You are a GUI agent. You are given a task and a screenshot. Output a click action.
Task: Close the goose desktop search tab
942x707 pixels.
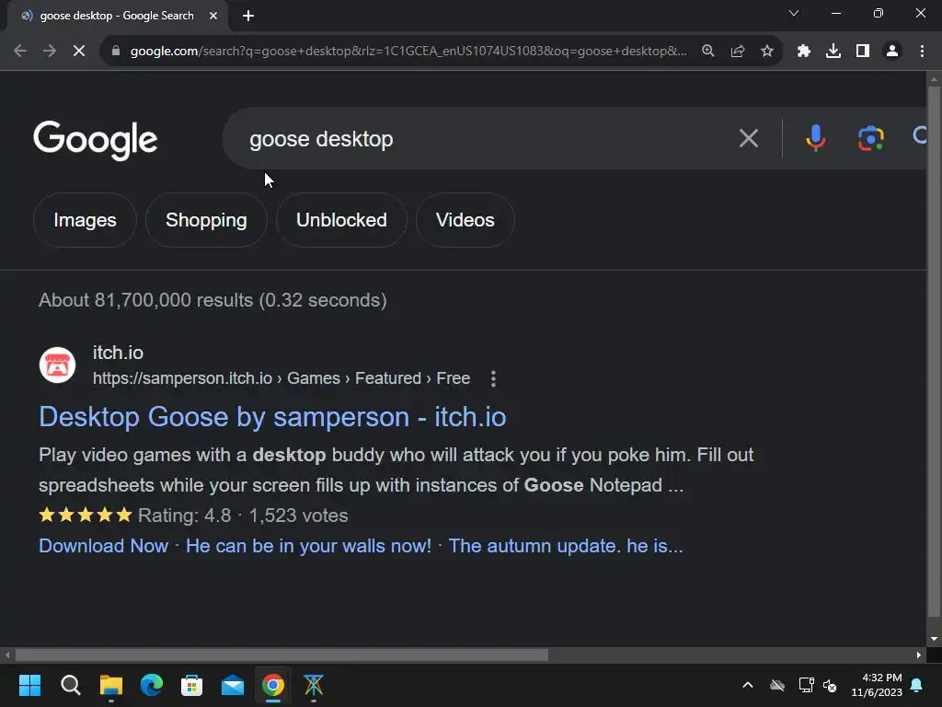[x=213, y=16]
